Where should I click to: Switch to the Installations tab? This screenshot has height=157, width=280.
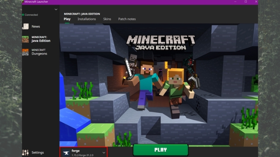pyautogui.click(x=86, y=19)
